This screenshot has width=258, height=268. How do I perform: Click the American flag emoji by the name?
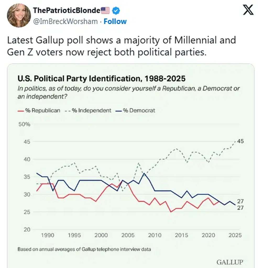tap(105, 10)
